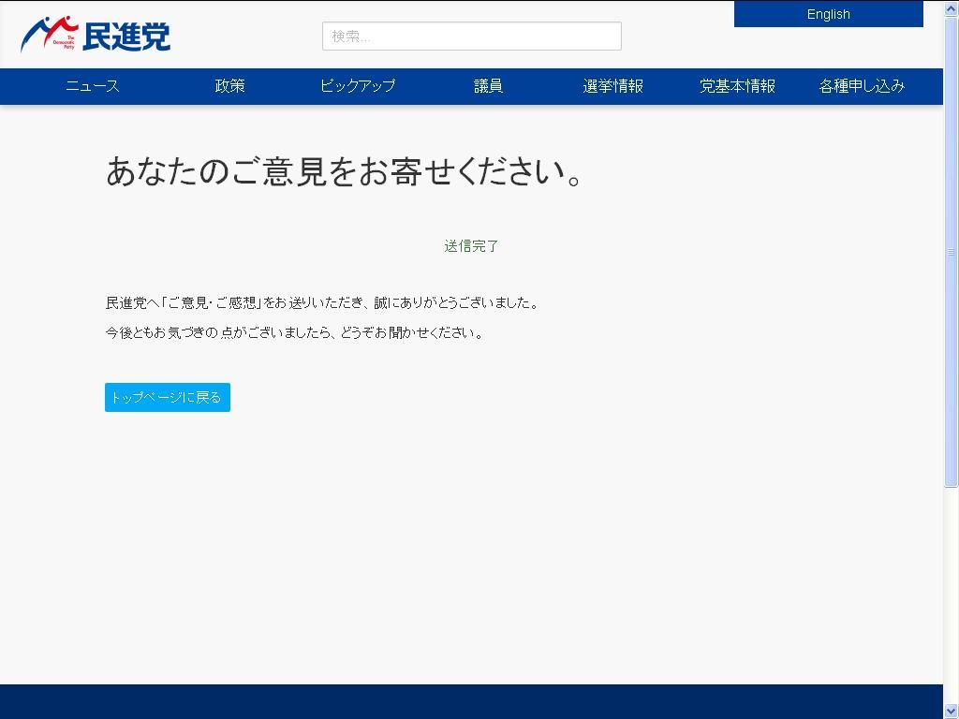Click the 民進党 party logo
The width and height of the screenshot is (959, 719).
tap(96, 36)
